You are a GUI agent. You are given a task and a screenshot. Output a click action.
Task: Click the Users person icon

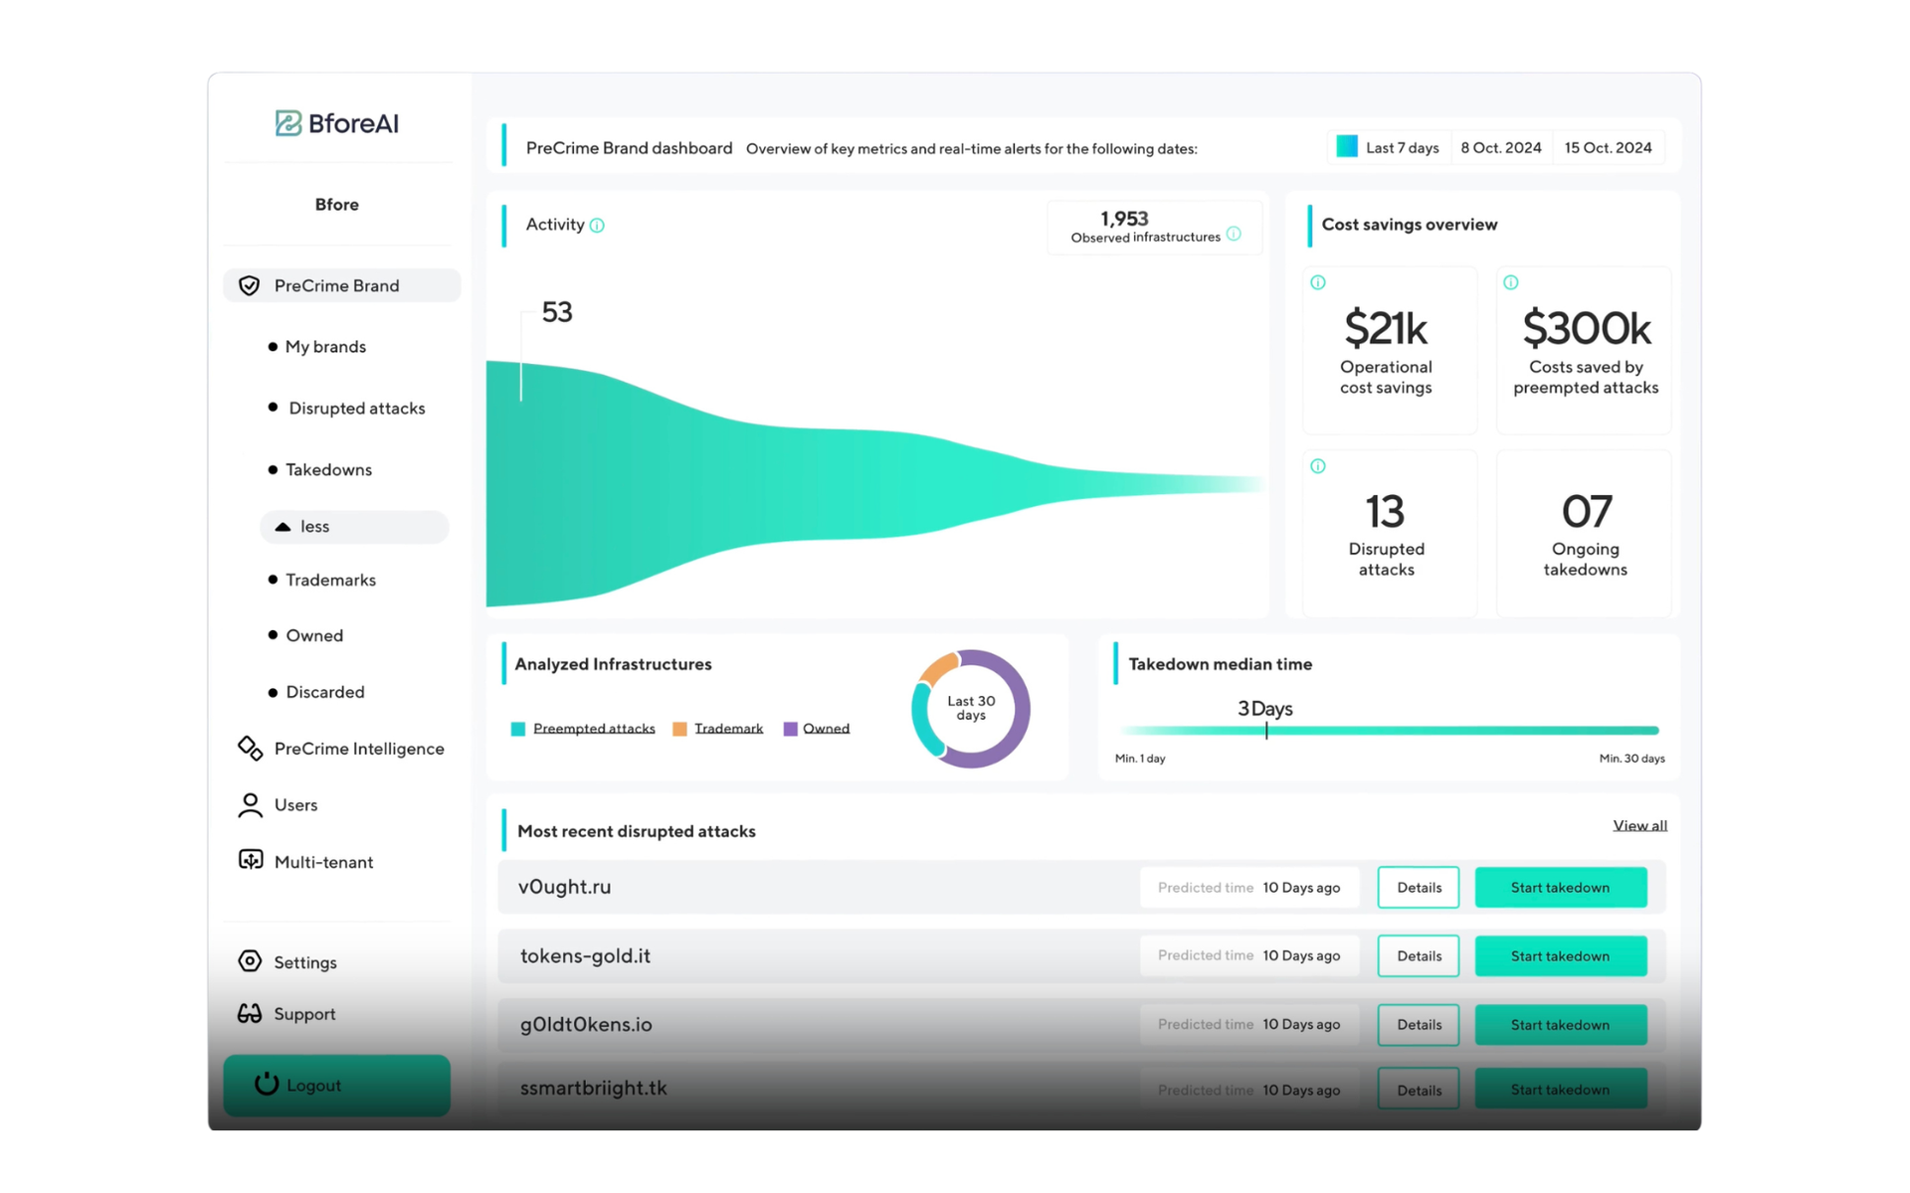[x=250, y=805]
